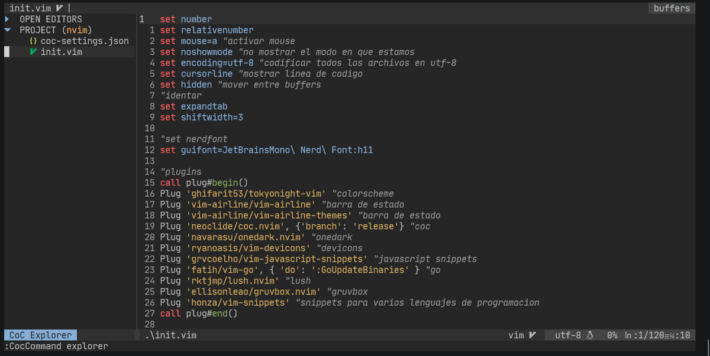The height and width of the screenshot is (356, 710).
Task: Click the :CocCommand explorer command line
Action: point(56,347)
